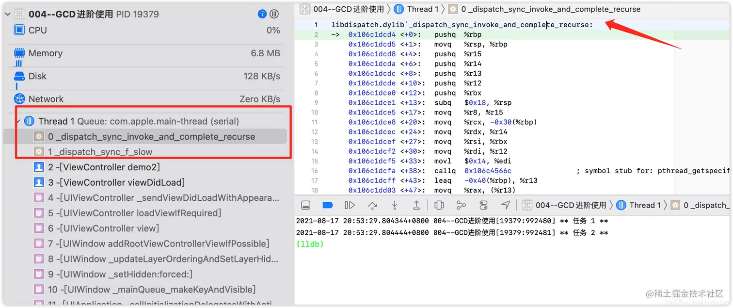The width and height of the screenshot is (733, 308).
Task: Click the 128 KB/s disk value
Action: click(x=262, y=76)
